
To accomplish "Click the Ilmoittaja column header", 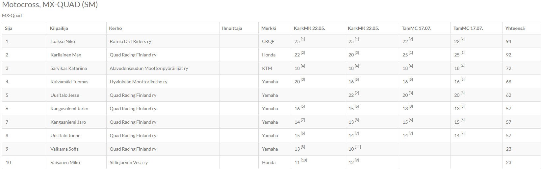I will pyautogui.click(x=232, y=28).
